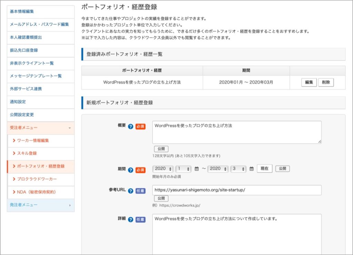The width and height of the screenshot is (353, 255).
Task: Click into the 概要 textarea
Action: click(237, 132)
